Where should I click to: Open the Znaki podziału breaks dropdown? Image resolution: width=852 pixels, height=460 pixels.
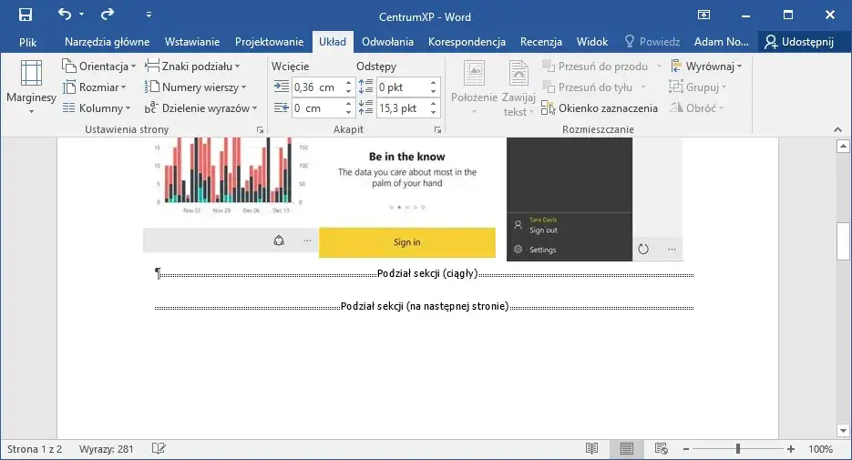(x=192, y=66)
